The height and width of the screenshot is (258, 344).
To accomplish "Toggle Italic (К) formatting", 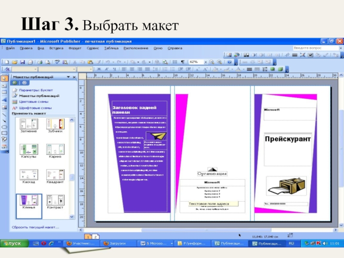I will click(x=107, y=69).
